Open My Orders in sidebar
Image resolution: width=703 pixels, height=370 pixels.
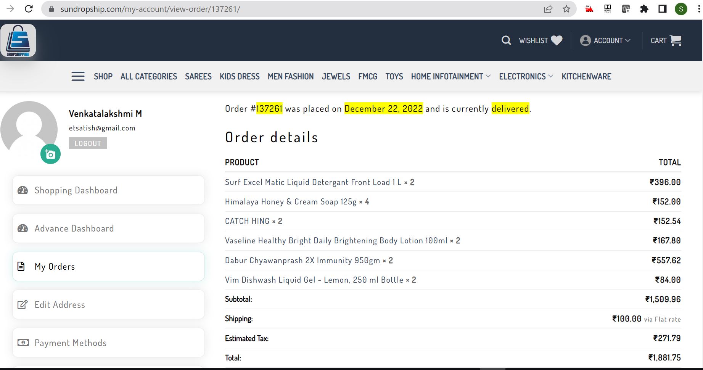point(109,267)
